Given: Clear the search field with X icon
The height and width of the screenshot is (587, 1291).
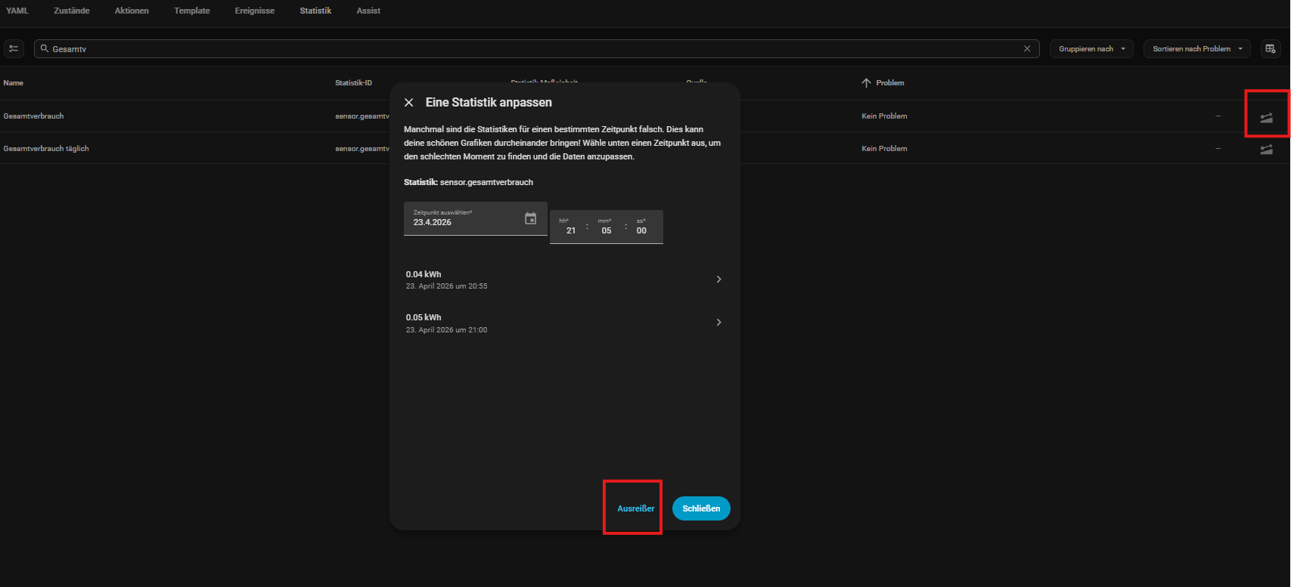Looking at the screenshot, I should pos(1027,49).
